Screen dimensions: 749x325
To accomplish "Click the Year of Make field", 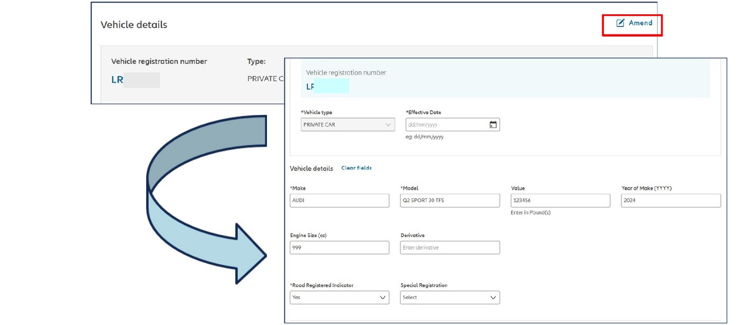I will click(671, 201).
